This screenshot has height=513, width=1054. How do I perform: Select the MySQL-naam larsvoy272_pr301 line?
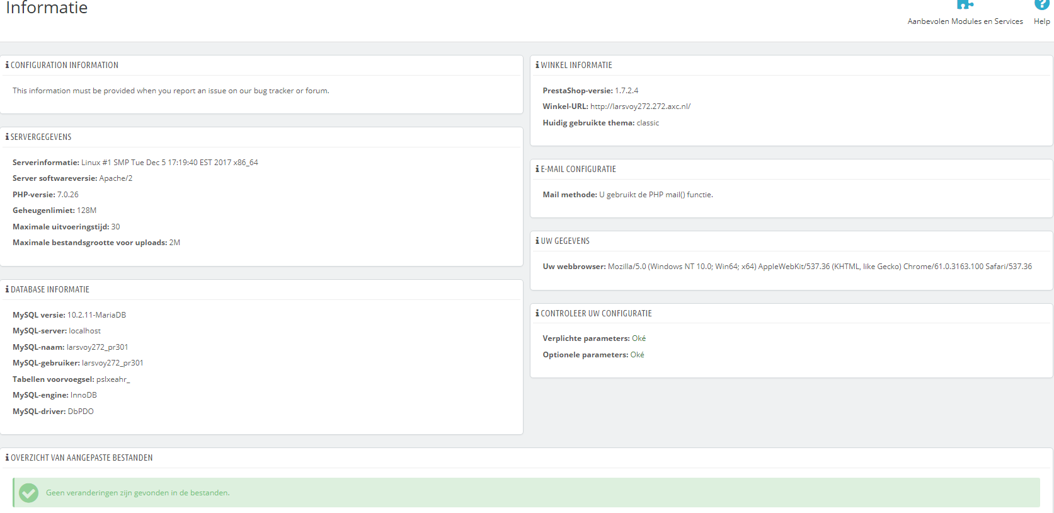pyautogui.click(x=71, y=347)
